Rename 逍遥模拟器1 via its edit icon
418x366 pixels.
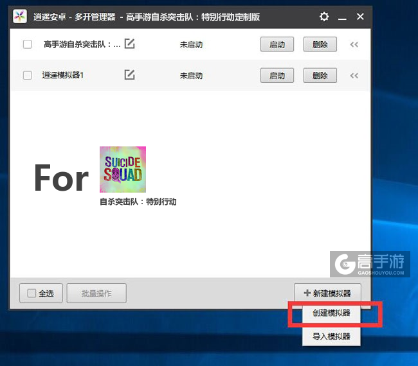(129, 74)
